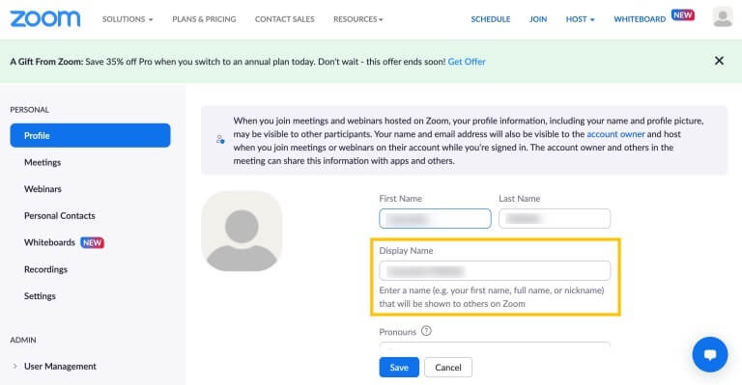This screenshot has width=742, height=385.
Task: Change the profile picture placeholder
Action: coord(242,231)
